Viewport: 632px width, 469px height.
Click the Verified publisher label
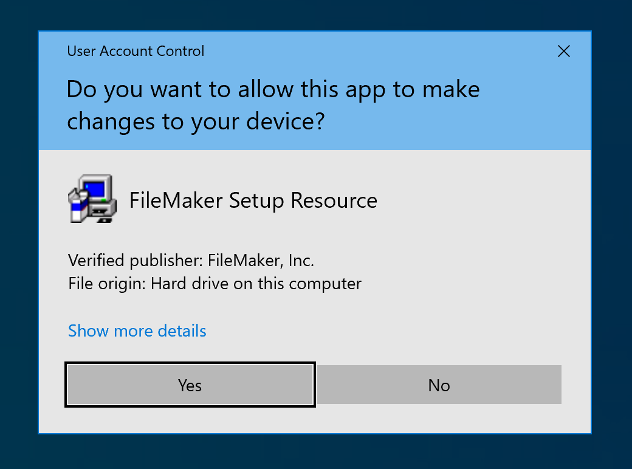pyautogui.click(x=135, y=261)
